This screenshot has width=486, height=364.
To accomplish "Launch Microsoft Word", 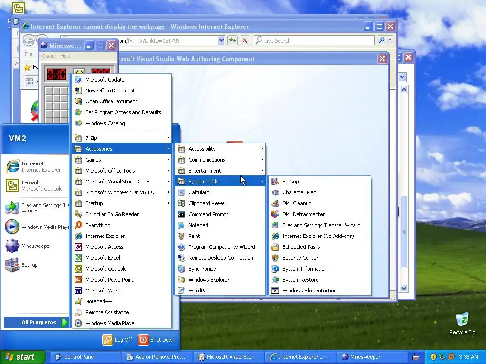I will pyautogui.click(x=121, y=291).
